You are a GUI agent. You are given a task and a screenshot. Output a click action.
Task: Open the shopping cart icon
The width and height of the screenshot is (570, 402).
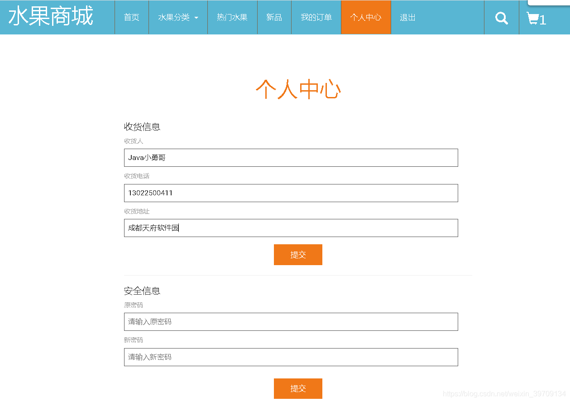tap(536, 19)
